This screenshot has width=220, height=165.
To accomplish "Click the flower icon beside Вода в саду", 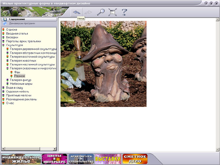I will pyautogui.click(x=4, y=88).
